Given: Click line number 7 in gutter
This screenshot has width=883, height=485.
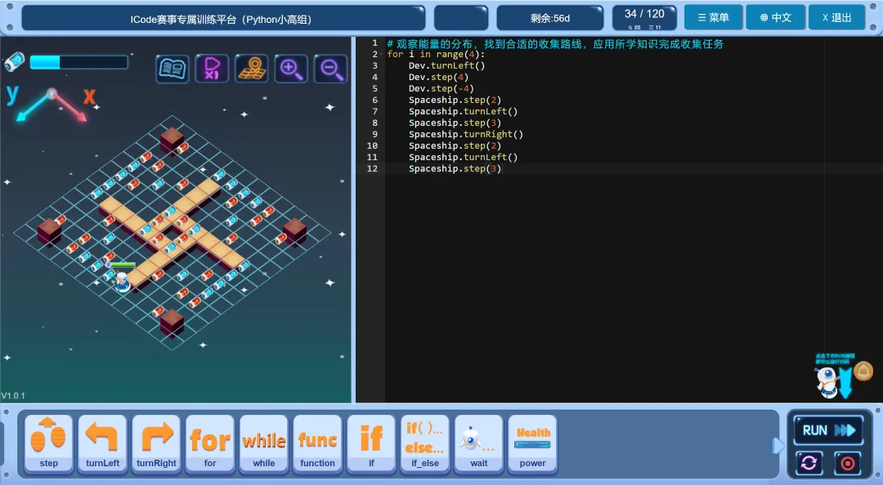Looking at the screenshot, I should [375, 111].
